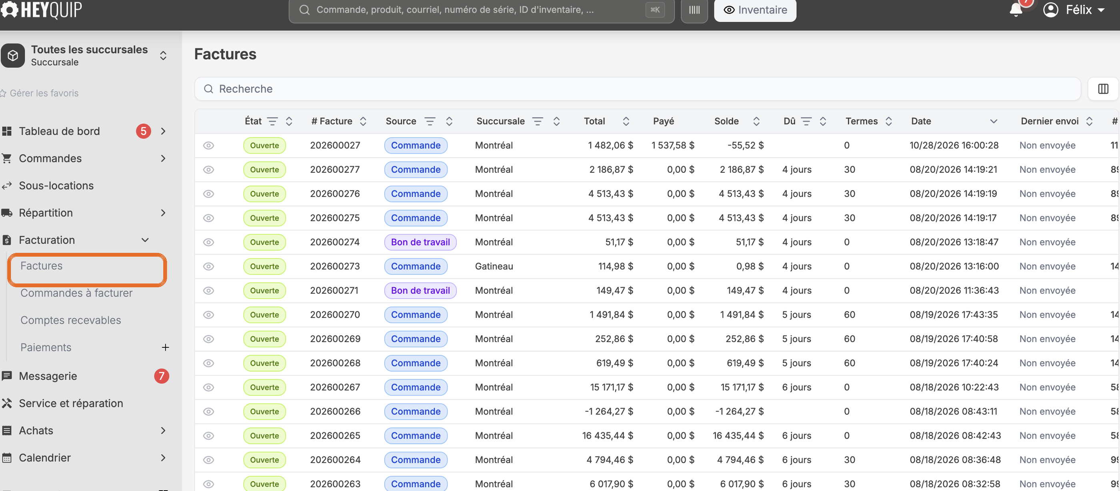Click Gérer les favoris
The height and width of the screenshot is (491, 1120).
tap(40, 93)
